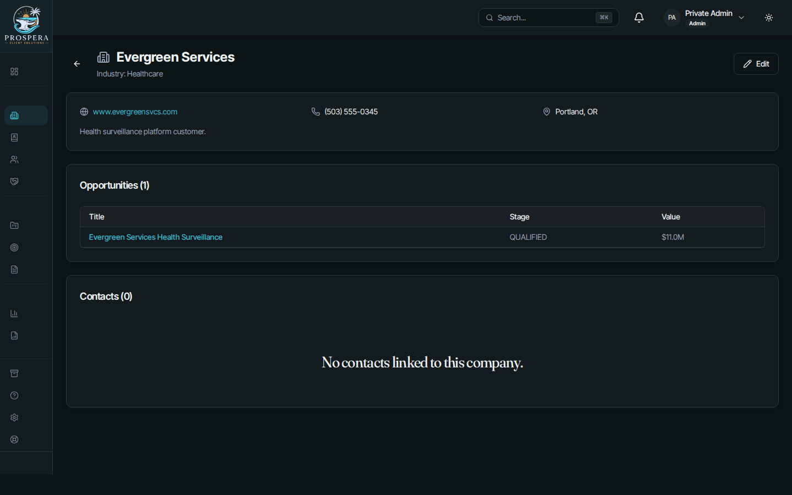792x495 pixels.
Task: Open the handshake deals icon in sidebar
Action: coord(14,182)
